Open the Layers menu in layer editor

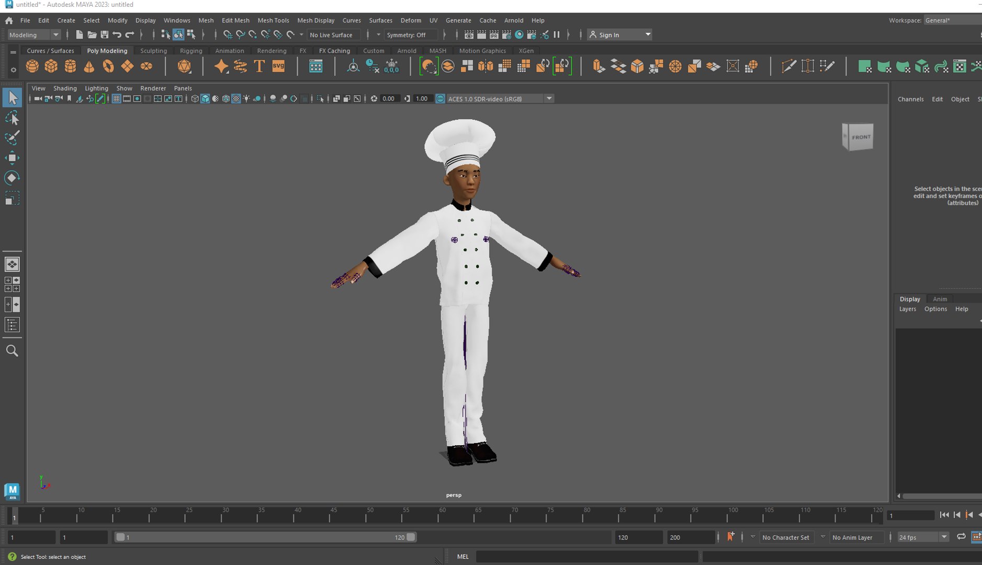coord(907,309)
